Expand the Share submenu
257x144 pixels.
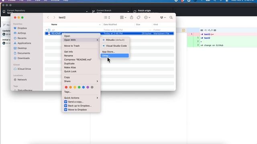click(x=81, y=81)
